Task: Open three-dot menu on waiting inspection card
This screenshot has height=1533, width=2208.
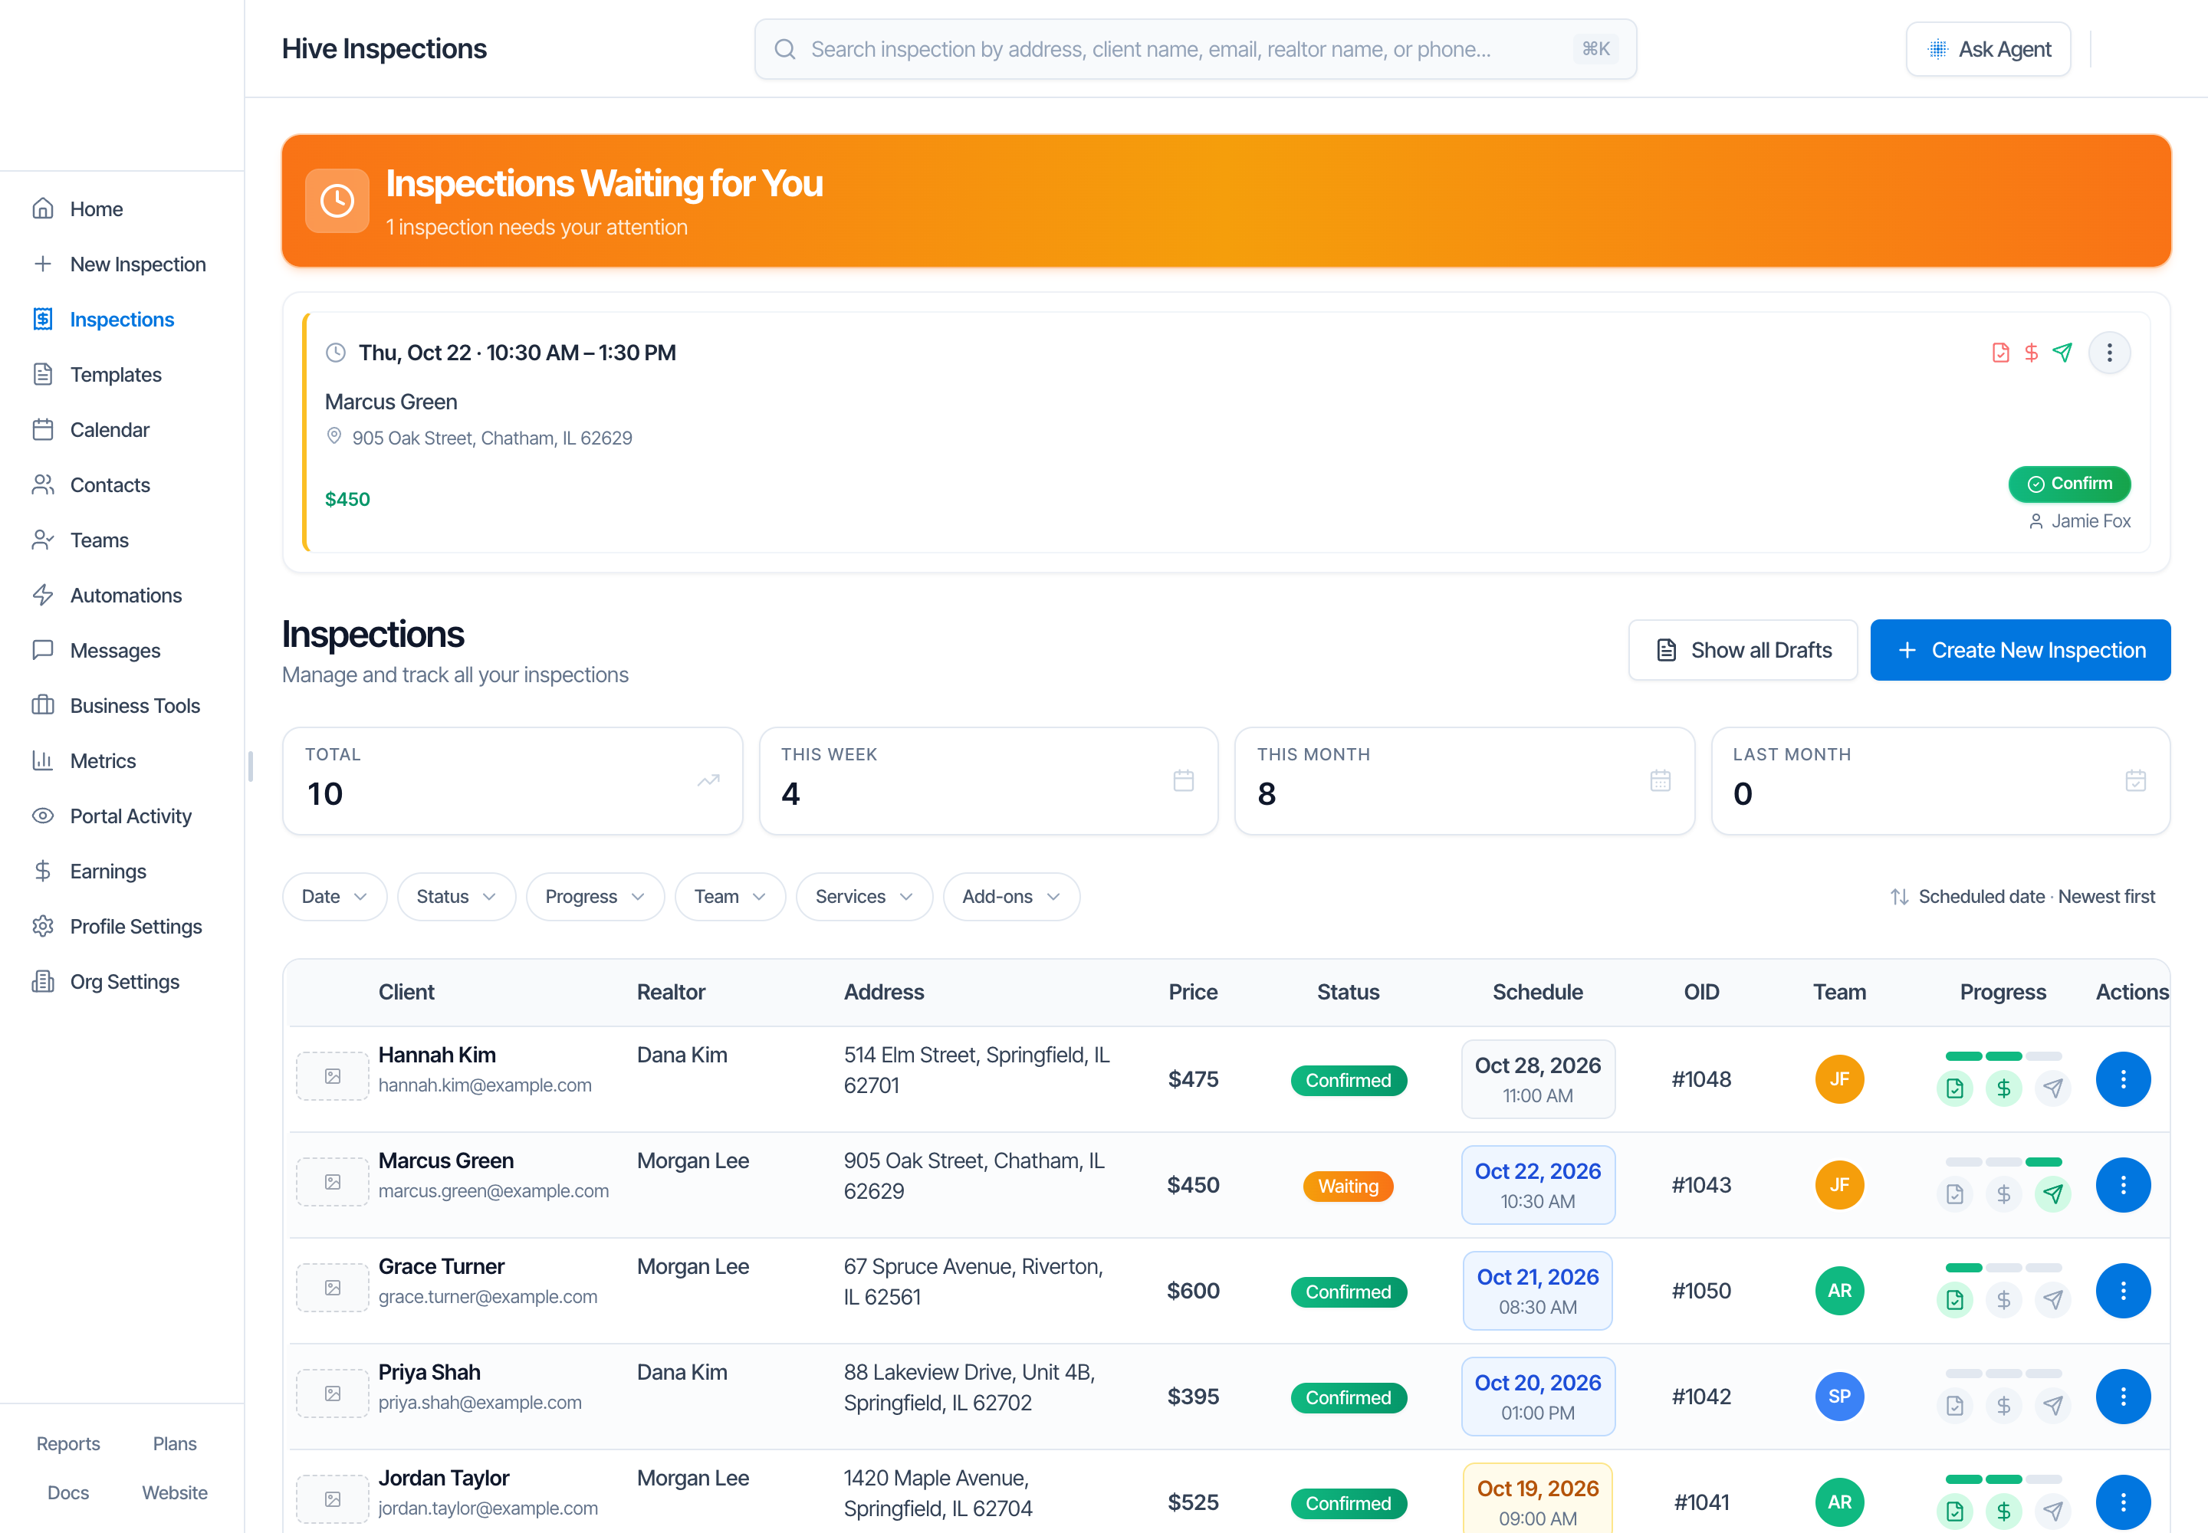Action: coord(2109,353)
